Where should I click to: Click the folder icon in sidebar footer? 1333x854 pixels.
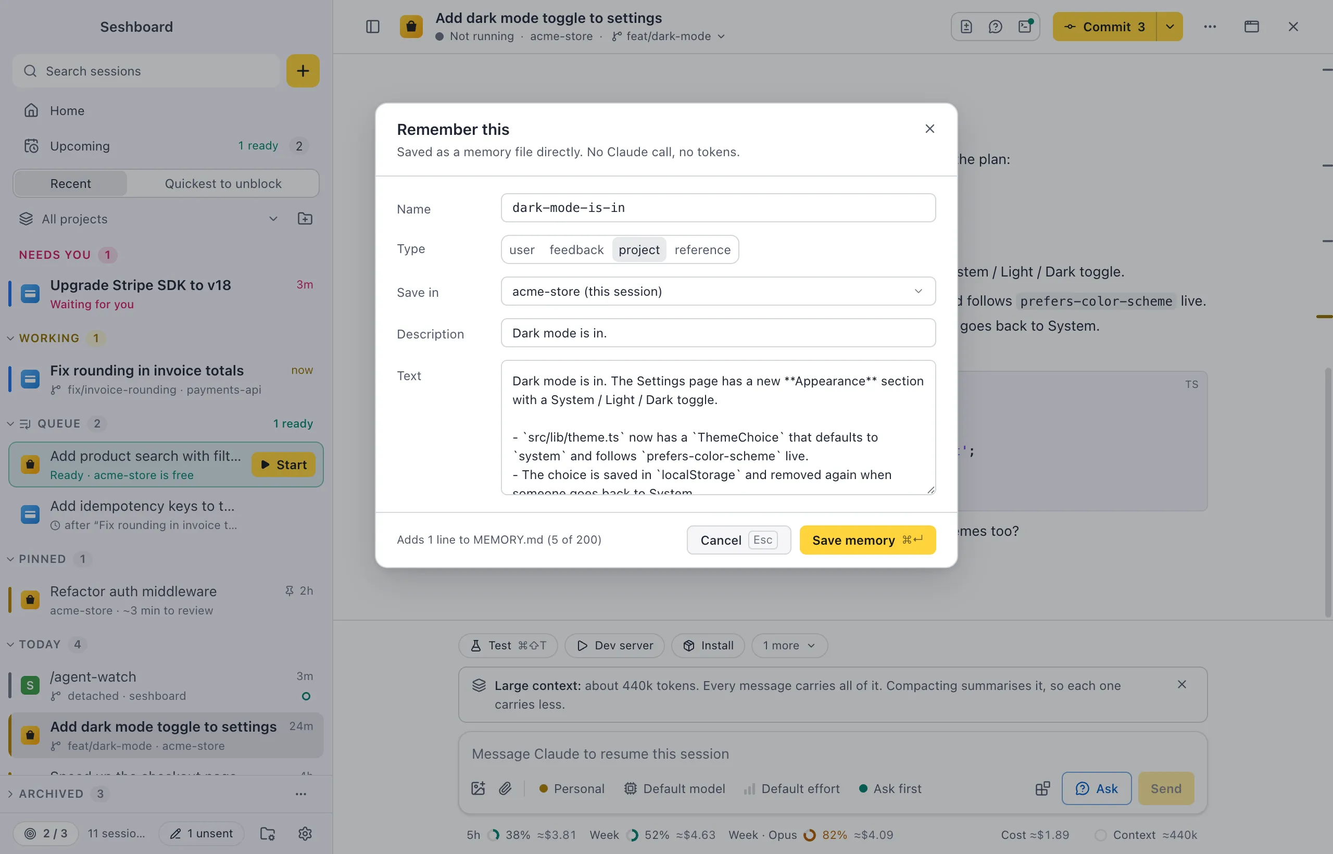268,833
